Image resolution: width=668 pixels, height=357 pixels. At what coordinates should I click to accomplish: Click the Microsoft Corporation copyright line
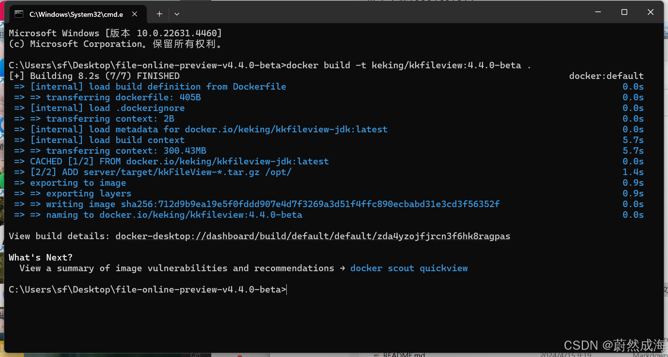tap(116, 44)
